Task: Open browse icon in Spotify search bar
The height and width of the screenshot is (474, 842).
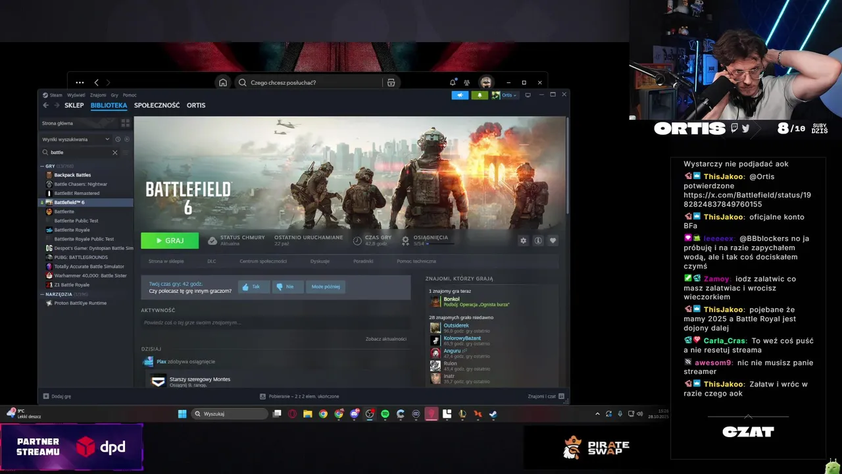Action: [391, 82]
